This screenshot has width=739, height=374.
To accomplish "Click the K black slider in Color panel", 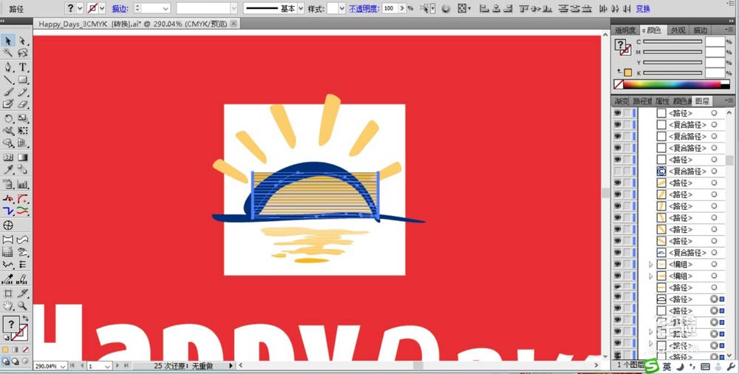I will [672, 73].
